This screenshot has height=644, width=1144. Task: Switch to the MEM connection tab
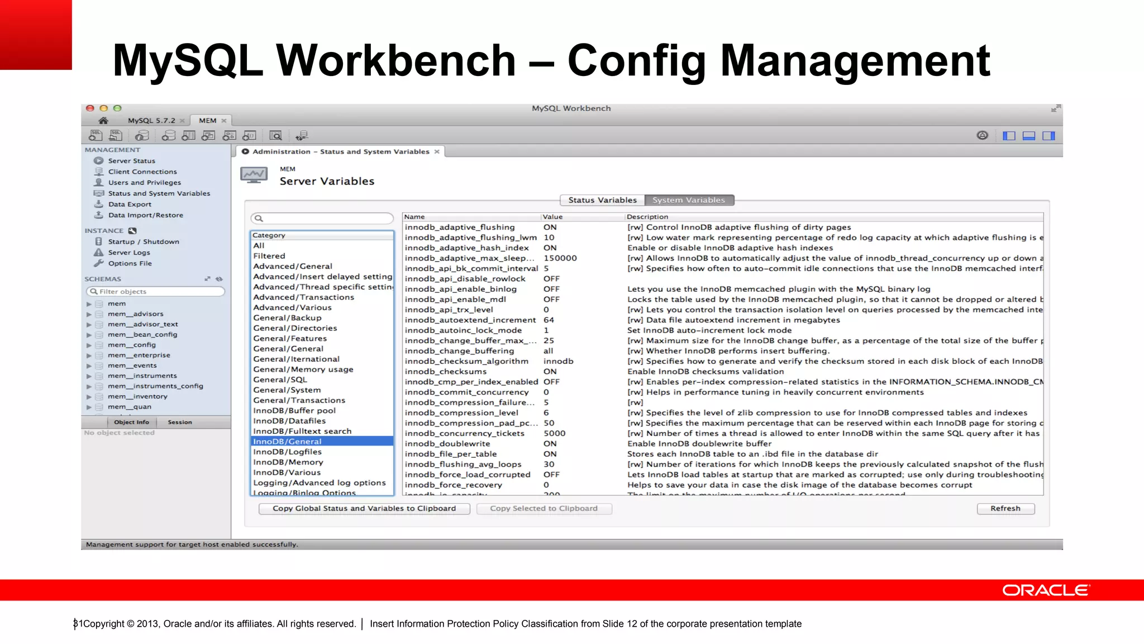[x=208, y=120]
